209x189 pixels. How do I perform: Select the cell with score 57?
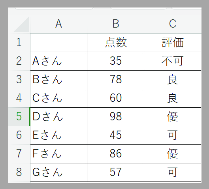click(116, 172)
